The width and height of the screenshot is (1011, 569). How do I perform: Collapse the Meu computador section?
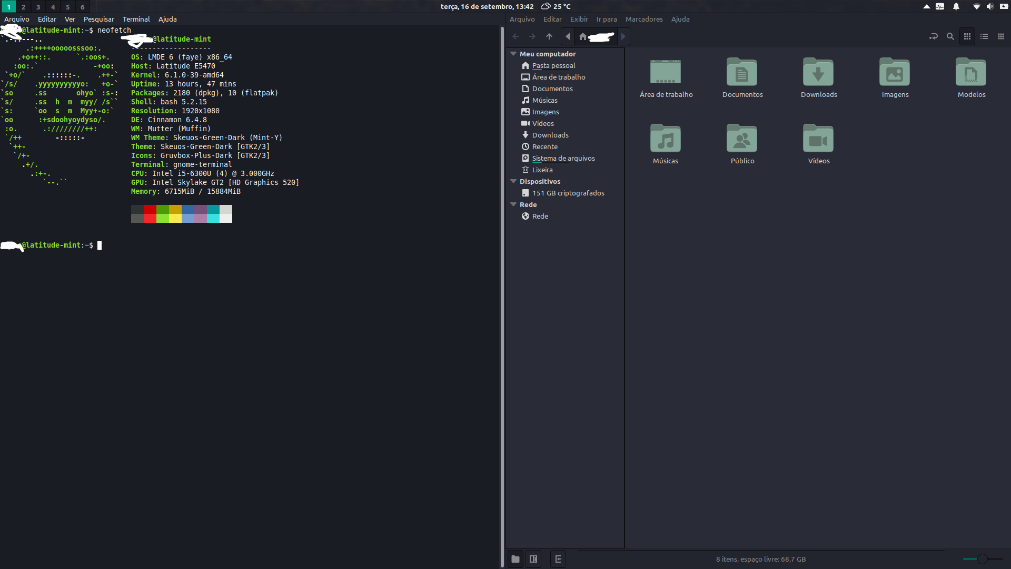pos(513,54)
